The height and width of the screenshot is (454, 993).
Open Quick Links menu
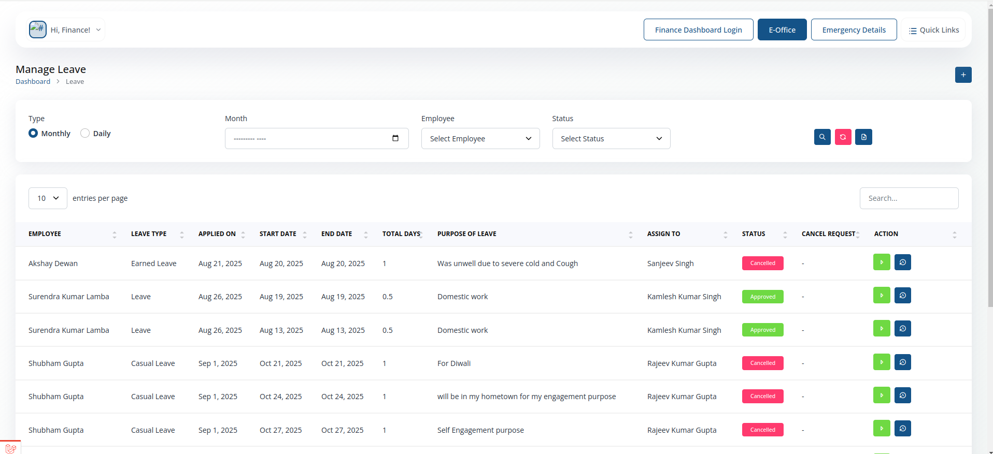[x=933, y=30]
